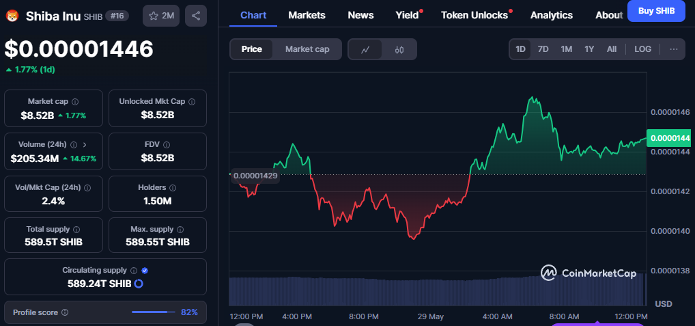The height and width of the screenshot is (326, 695).
Task: Switch to line chart icon
Action: 365,49
